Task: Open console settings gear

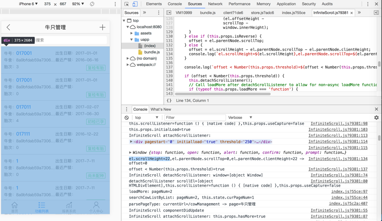Action: [x=376, y=117]
